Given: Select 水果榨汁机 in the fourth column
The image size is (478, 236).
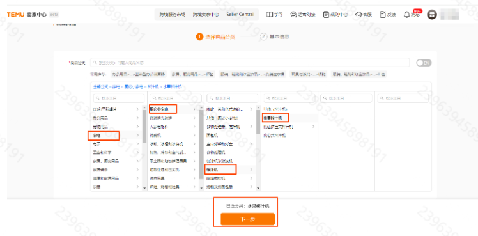Looking at the screenshot, I should pos(289,118).
